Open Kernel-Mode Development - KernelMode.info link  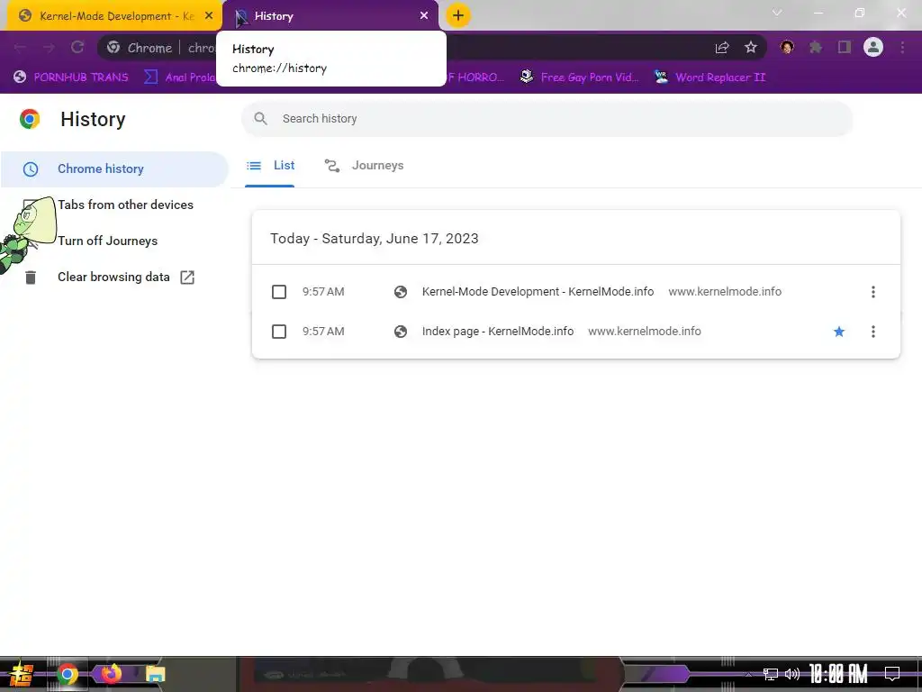538,292
